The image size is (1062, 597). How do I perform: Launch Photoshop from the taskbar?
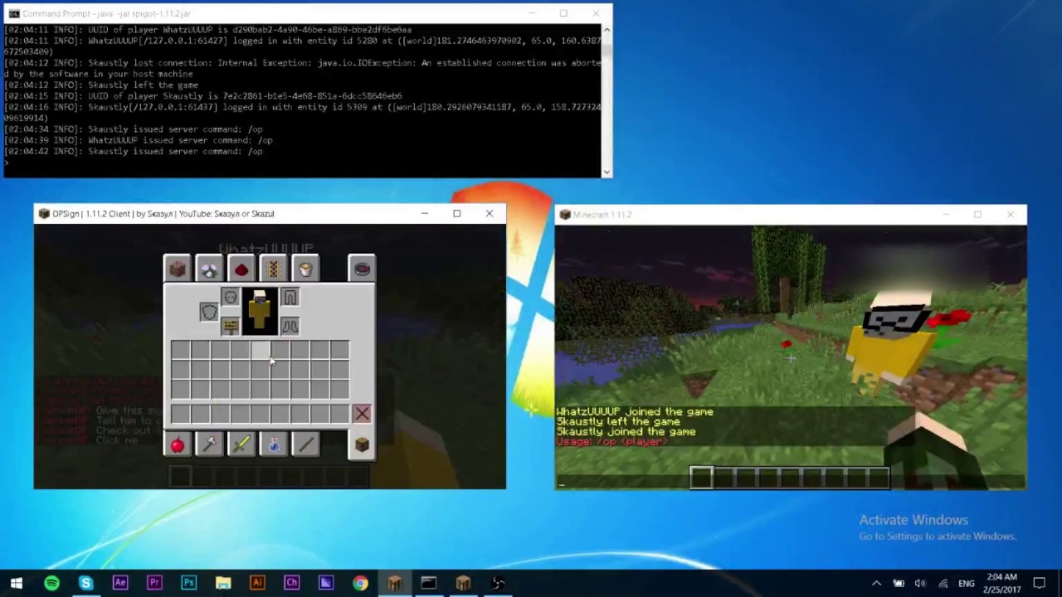[x=188, y=583]
